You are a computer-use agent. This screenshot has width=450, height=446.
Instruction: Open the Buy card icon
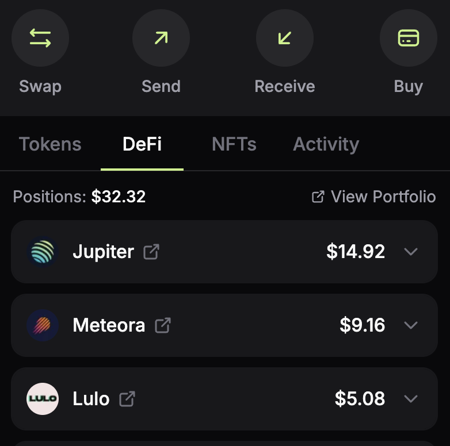coord(408,39)
